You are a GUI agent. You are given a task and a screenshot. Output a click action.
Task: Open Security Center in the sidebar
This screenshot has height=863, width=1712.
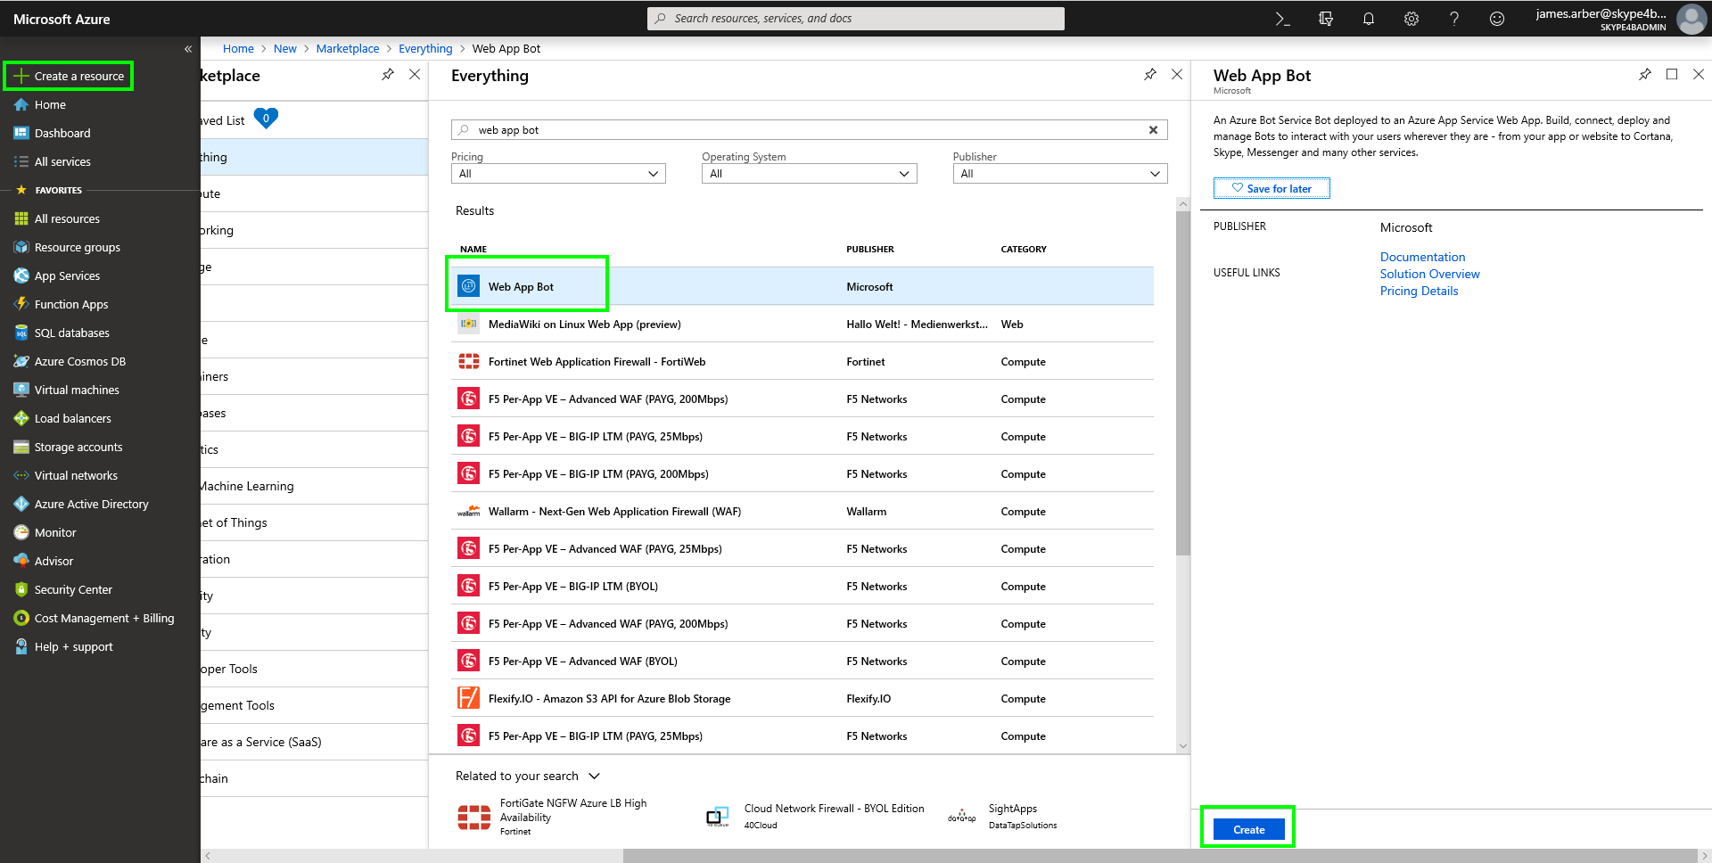(73, 589)
